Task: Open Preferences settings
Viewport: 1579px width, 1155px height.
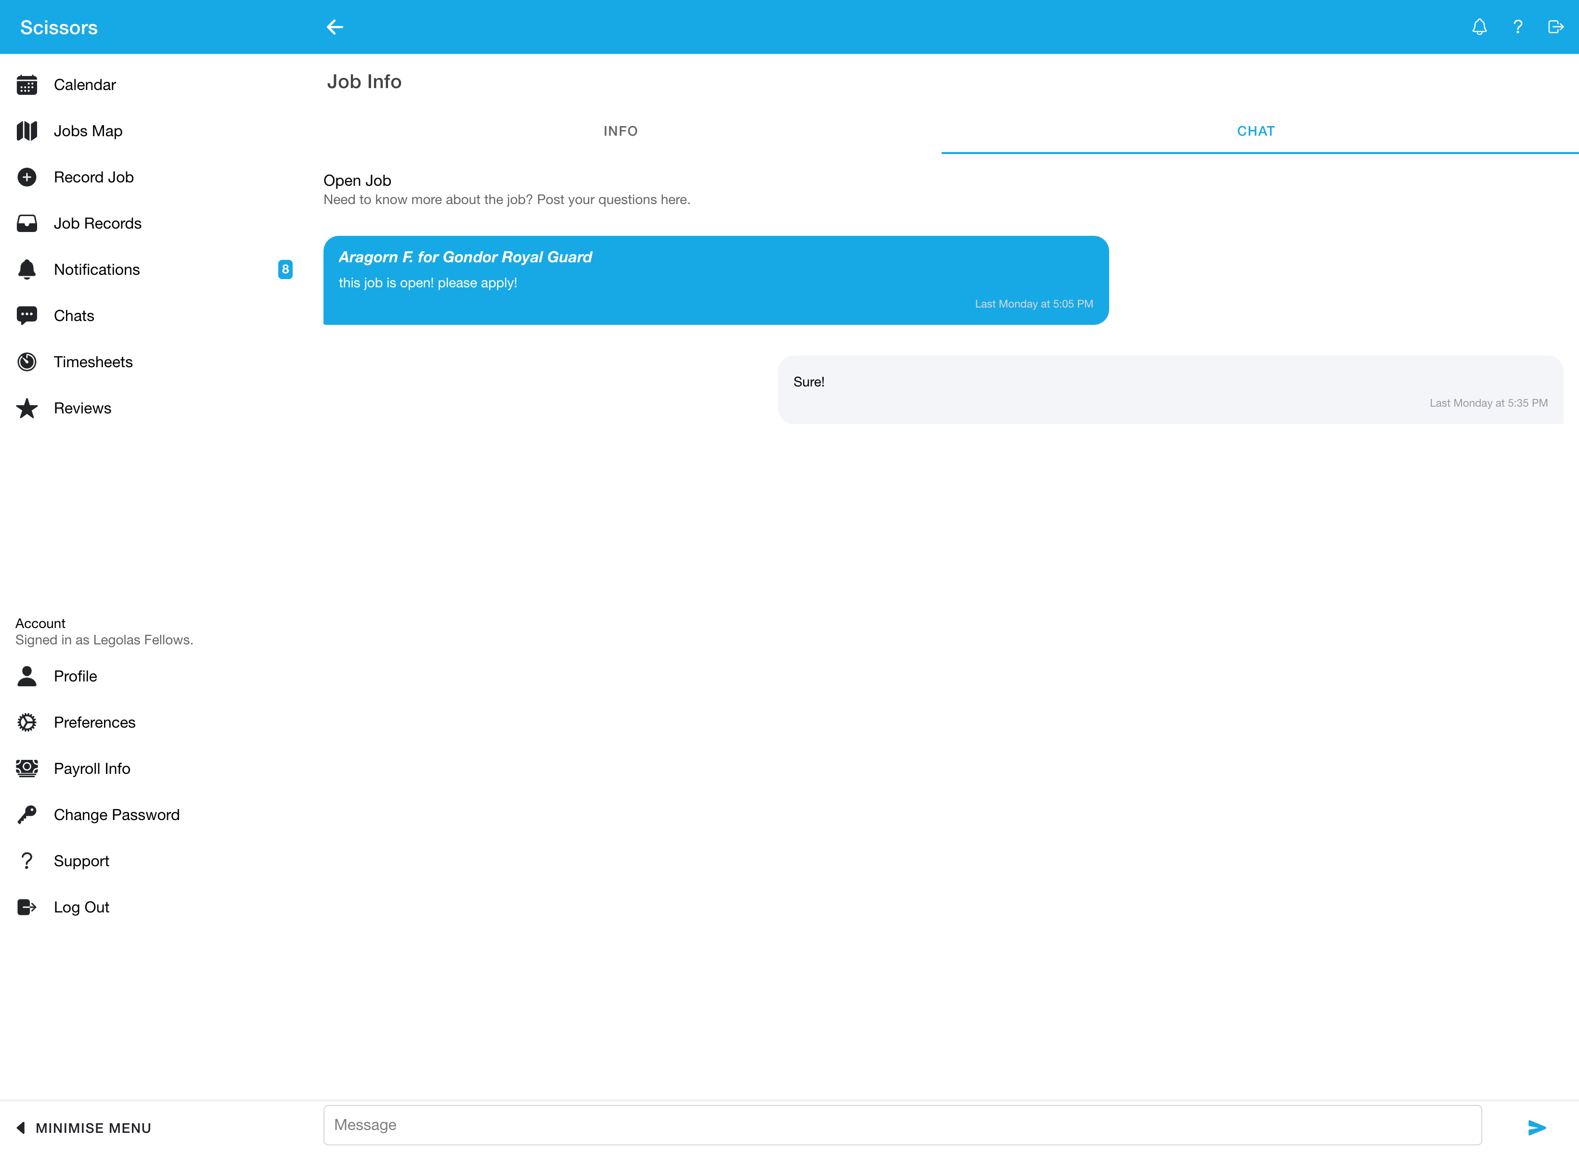Action: point(94,721)
